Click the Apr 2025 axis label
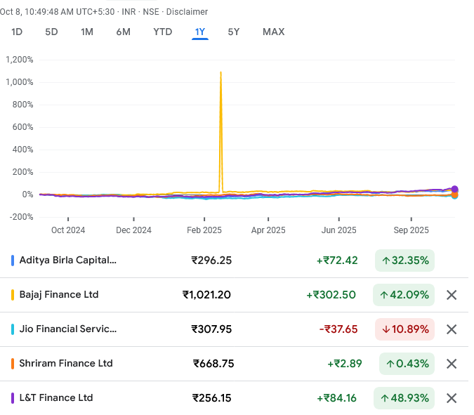The width and height of the screenshot is (474, 415). (x=268, y=230)
